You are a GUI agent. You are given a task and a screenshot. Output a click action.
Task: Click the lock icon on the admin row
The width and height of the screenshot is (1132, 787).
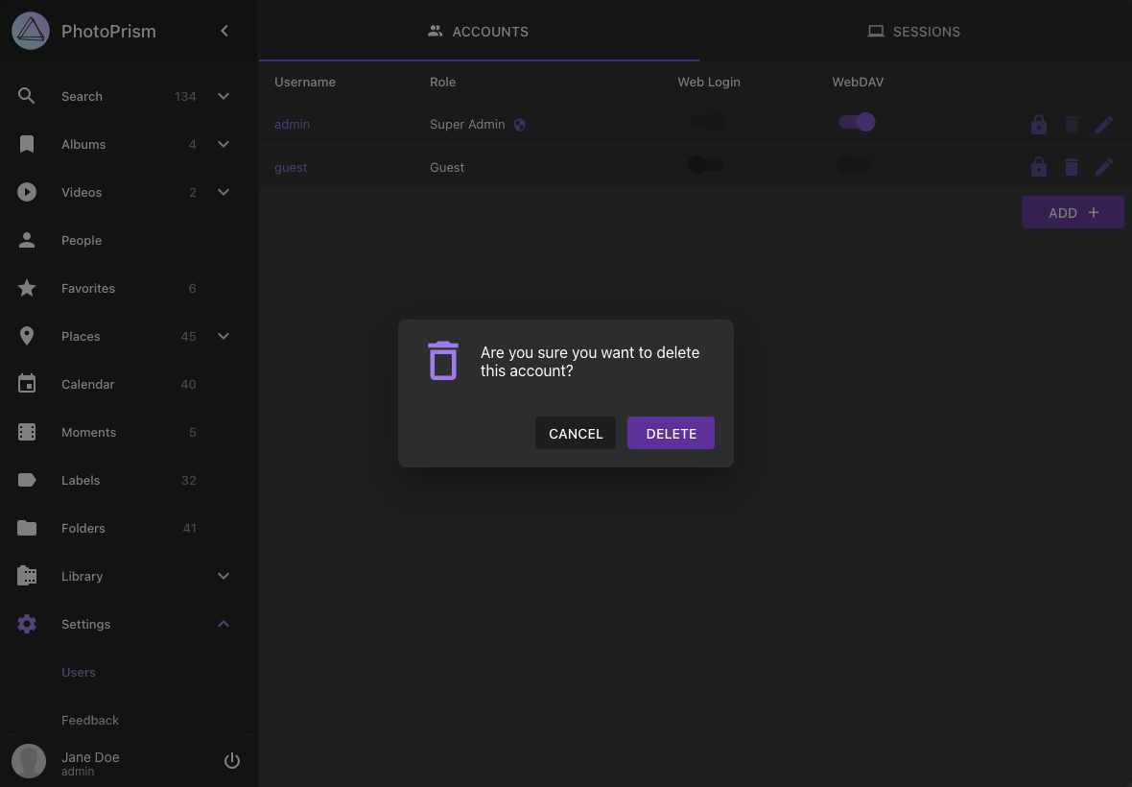coord(1039,124)
